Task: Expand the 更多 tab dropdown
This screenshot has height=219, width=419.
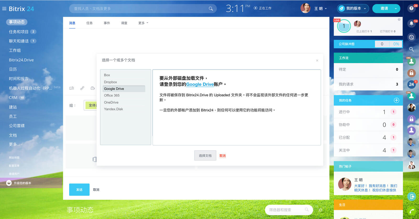Action: (143, 23)
